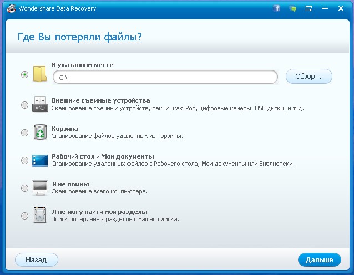Click description 'Сканирование файлов удаленных из корзины.'
Viewport: 354px width, 275px height.
[x=117, y=136]
